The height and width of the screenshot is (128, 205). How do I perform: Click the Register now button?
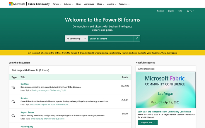[148, 122]
